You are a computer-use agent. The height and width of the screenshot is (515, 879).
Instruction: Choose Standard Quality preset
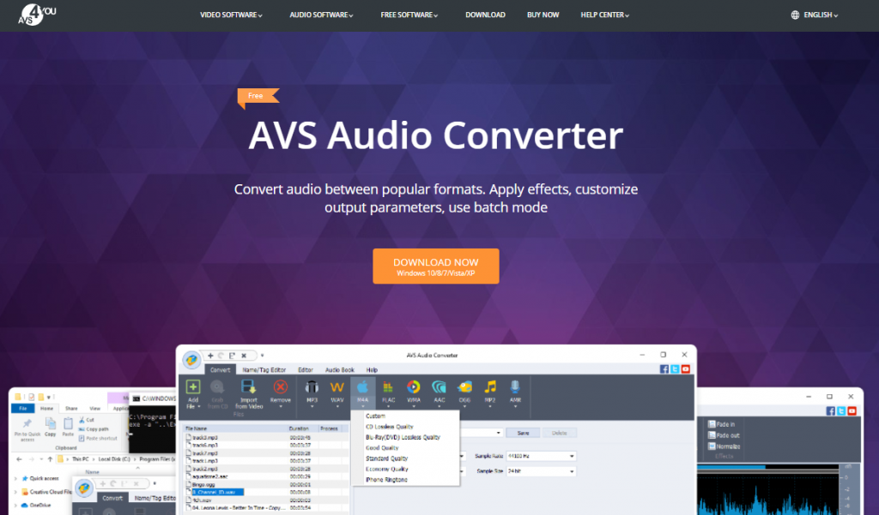tap(387, 458)
